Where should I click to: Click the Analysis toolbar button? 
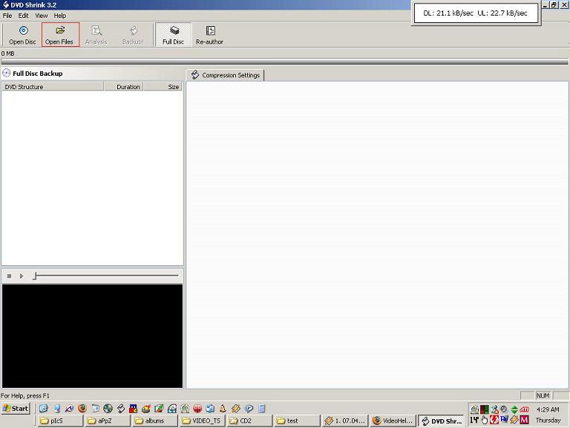tap(96, 35)
